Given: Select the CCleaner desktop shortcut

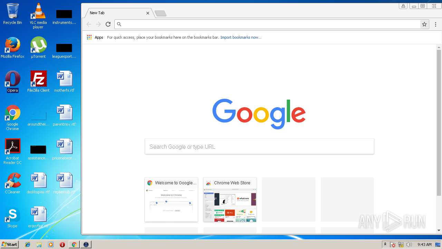Looking at the screenshot, I should click(12, 183).
